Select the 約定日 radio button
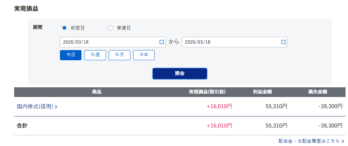Viewport: 348px width, 146px height. coord(64,28)
